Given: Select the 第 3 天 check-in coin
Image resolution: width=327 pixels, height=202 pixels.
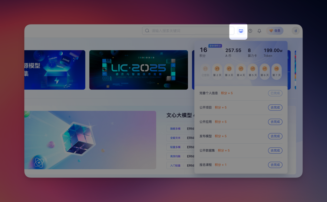Looking at the screenshot, I should click(229, 71).
